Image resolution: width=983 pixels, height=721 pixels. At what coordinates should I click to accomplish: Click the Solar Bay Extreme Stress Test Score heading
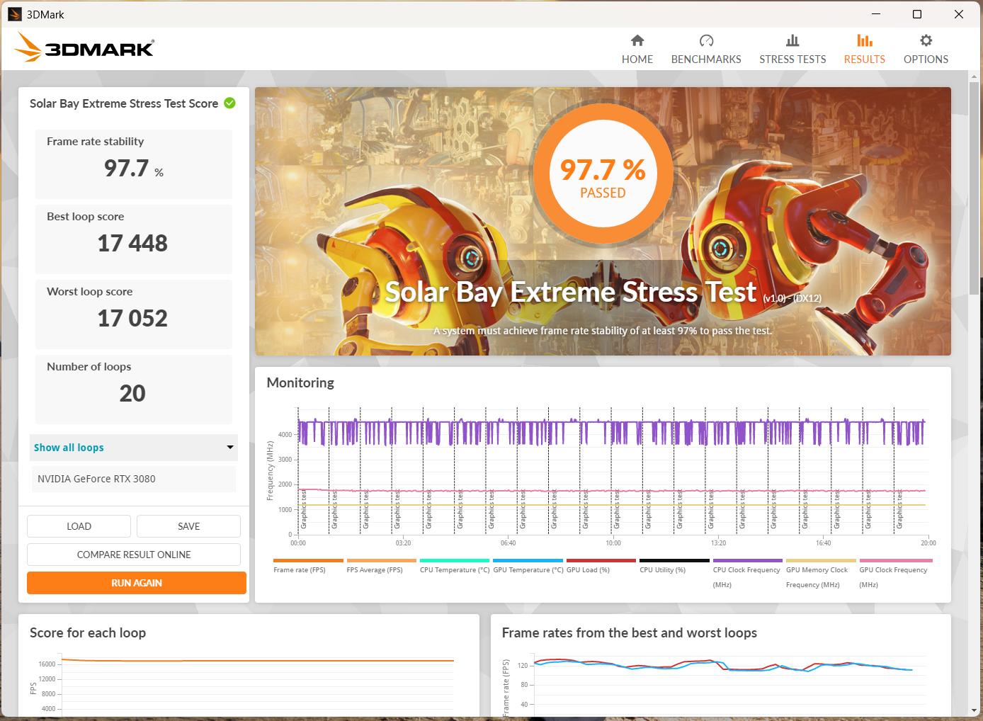[x=124, y=103]
